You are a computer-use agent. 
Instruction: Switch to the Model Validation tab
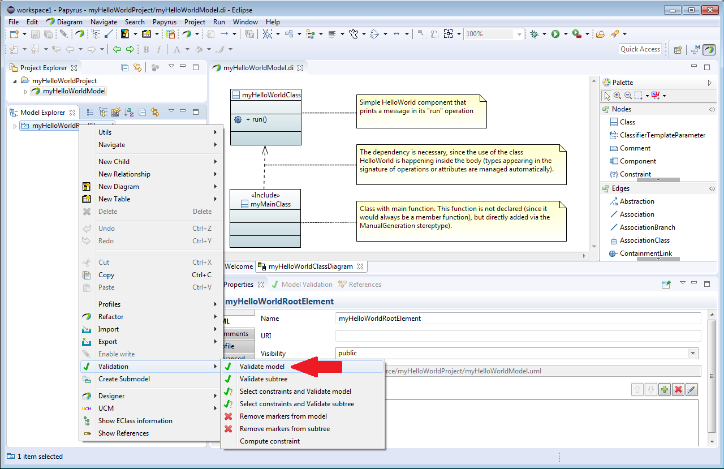tap(302, 285)
